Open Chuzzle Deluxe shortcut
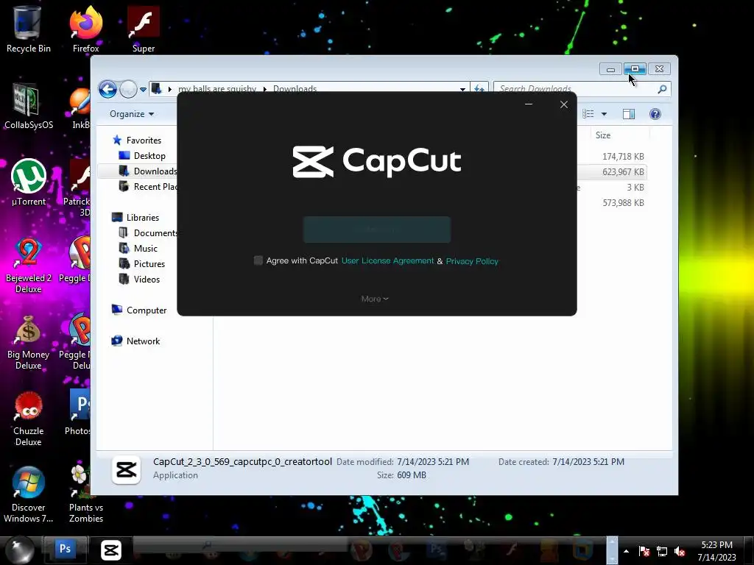 pos(29,418)
